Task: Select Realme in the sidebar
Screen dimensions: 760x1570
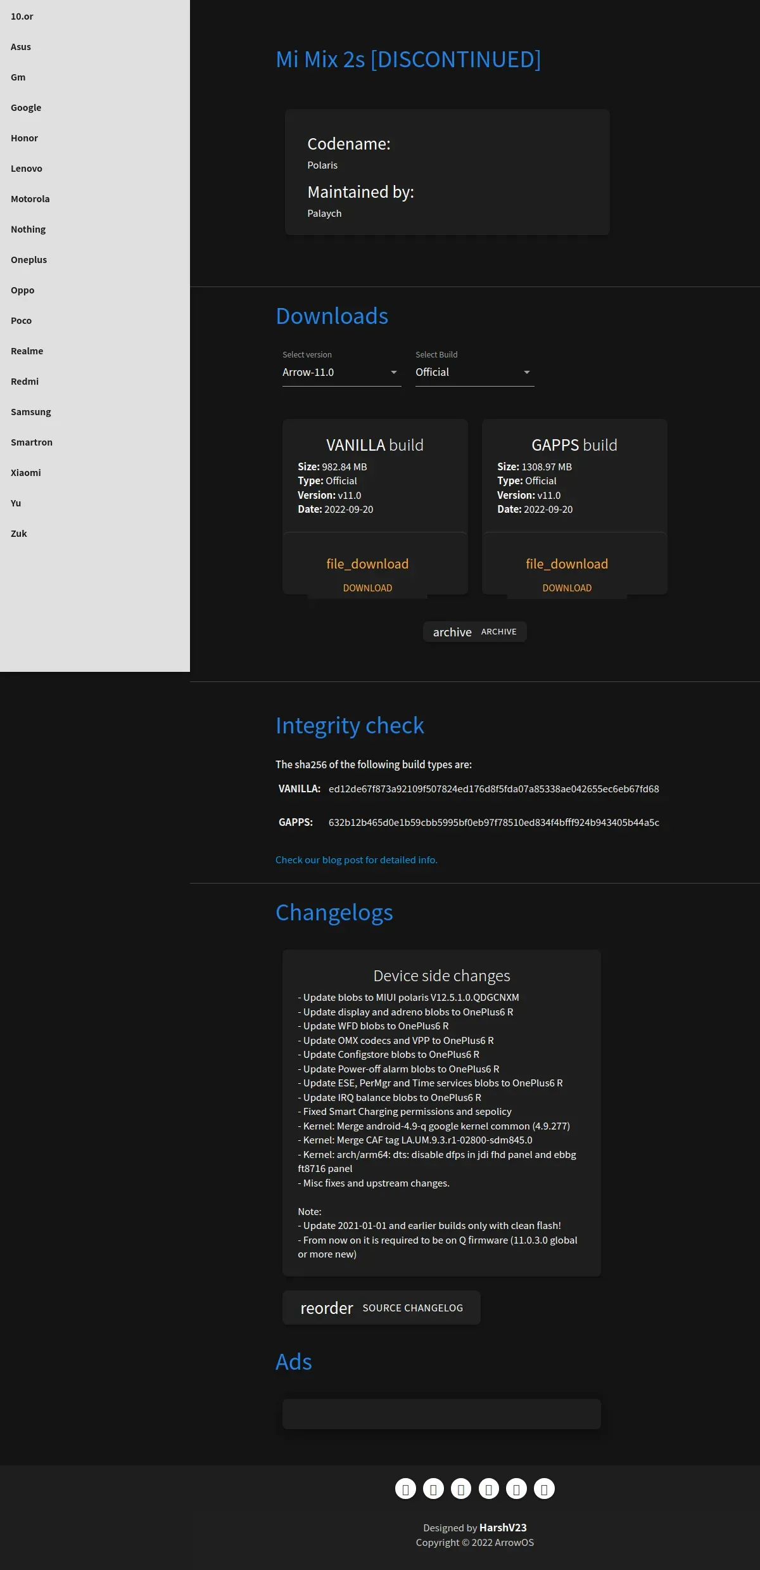Action: point(95,351)
